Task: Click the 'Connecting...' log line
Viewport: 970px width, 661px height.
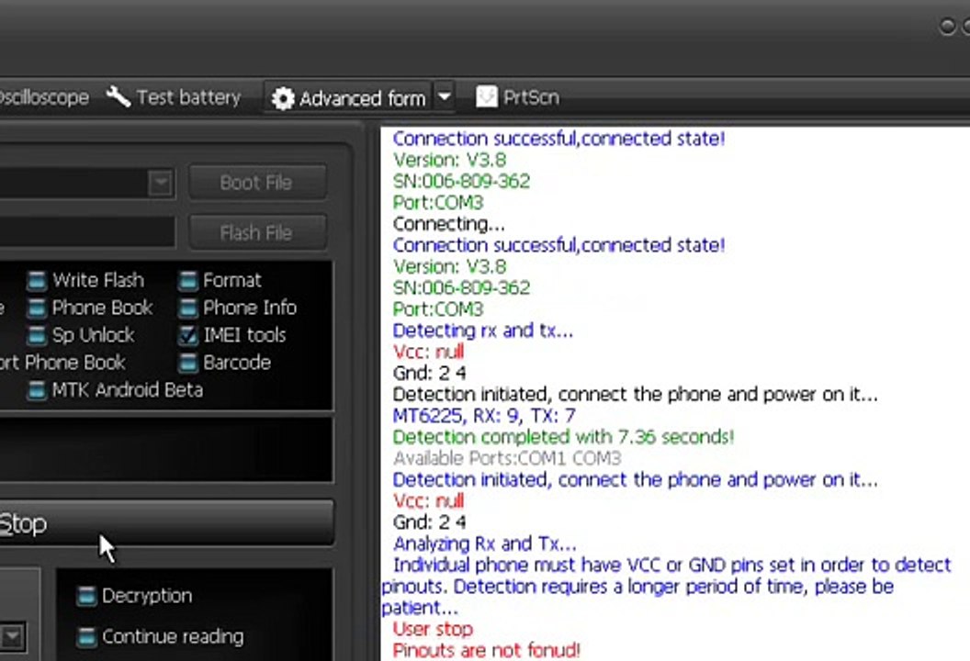Action: coord(449,224)
